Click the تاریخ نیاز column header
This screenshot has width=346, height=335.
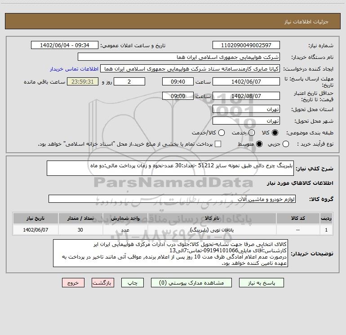35,218
